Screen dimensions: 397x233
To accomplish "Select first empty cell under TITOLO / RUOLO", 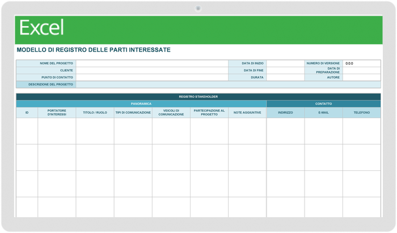I will pyautogui.click(x=95, y=131).
